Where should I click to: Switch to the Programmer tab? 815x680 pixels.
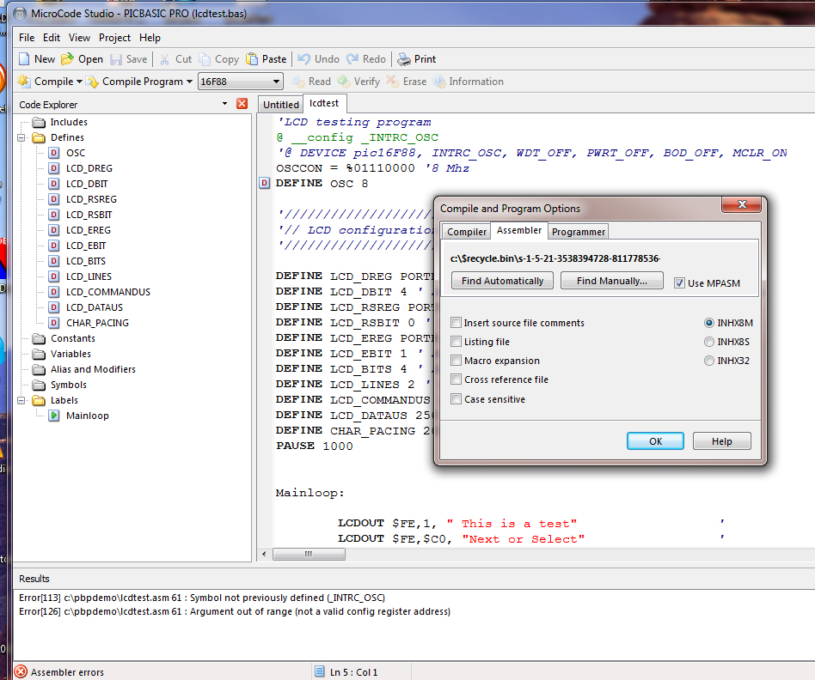click(x=579, y=232)
